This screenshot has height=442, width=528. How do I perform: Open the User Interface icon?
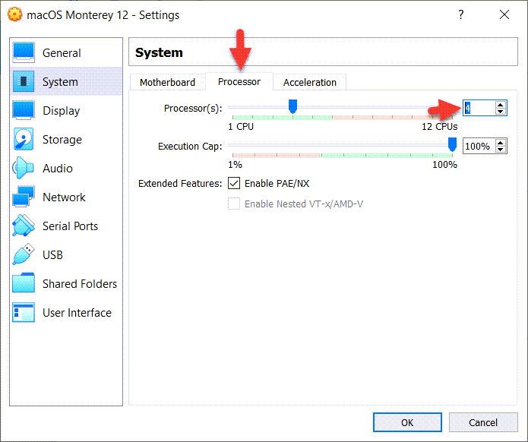[x=24, y=313]
